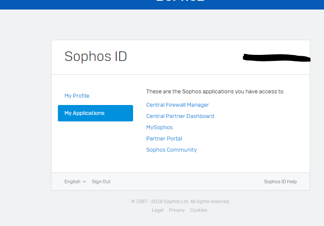Click the Sophos ID page heading
Image resolution: width=324 pixels, height=226 pixels.
point(95,57)
